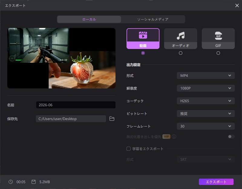
Task: Open the subtitle SRT format dropdown
Action: [206, 159]
